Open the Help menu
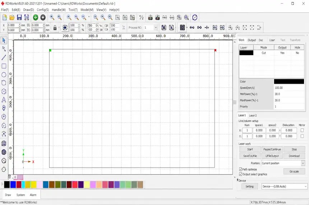Screen dimensions: 309x205 pyautogui.click(x=114, y=10)
